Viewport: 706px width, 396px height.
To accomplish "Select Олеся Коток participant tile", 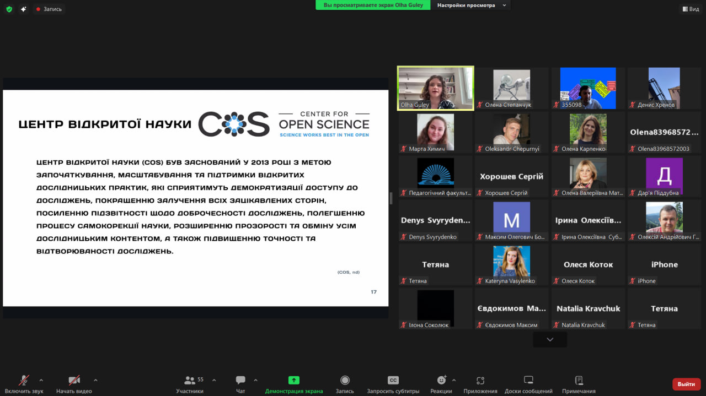I will (x=588, y=264).
